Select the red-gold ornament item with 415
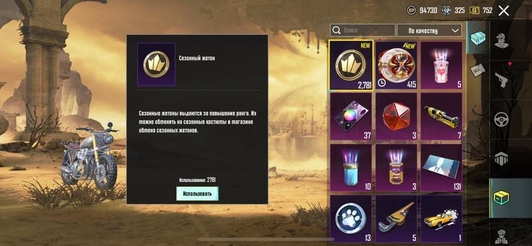The width and height of the screenshot is (532, 246). [396, 65]
